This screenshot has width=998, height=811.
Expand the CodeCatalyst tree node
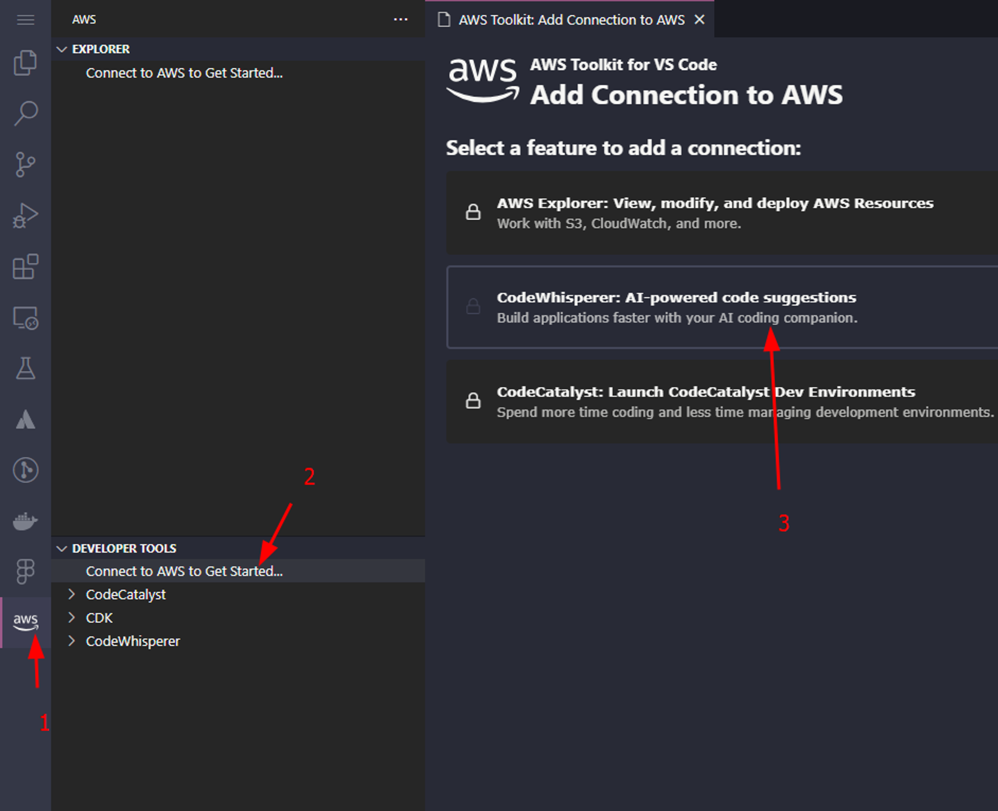(71, 594)
